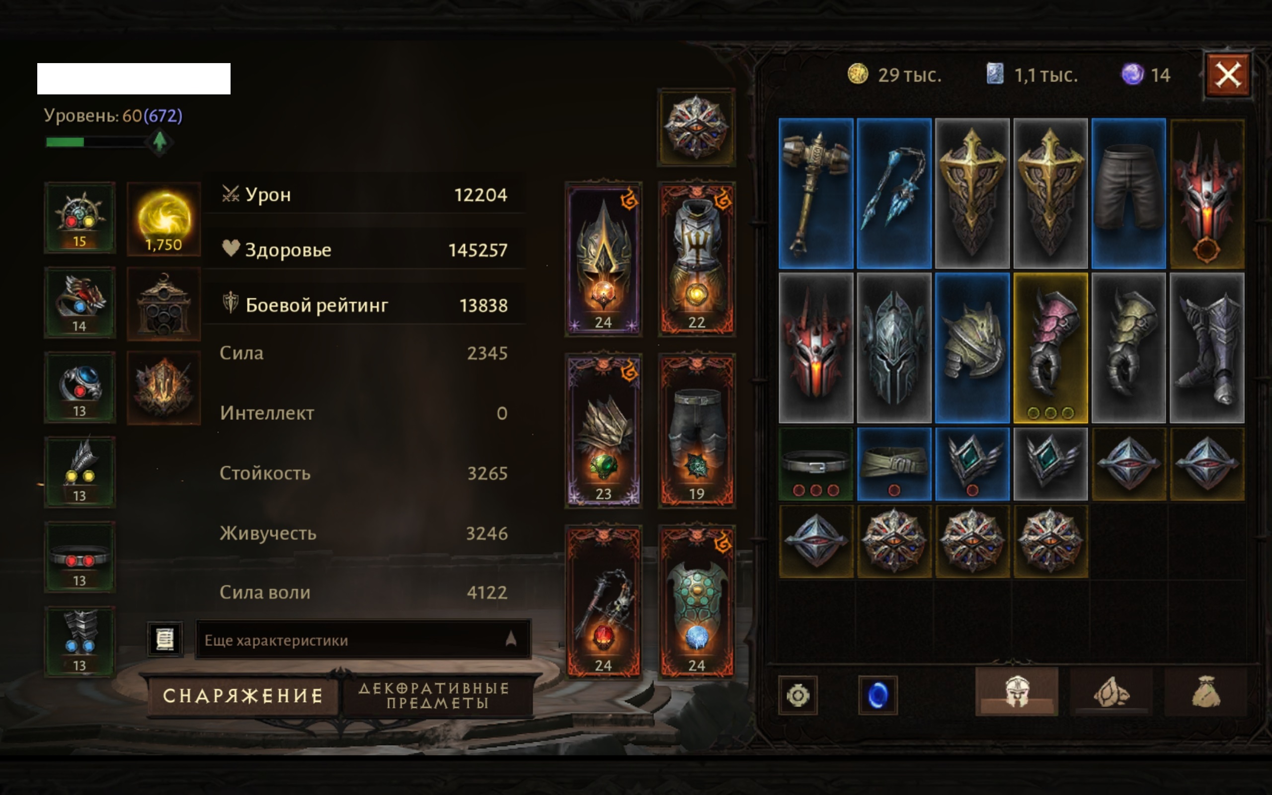
Task: Select the pink legendary gauntlet in inventory
Action: 1050,348
